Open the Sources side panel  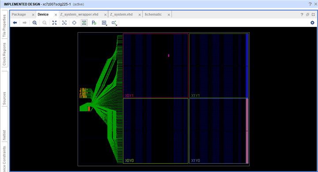point(4,98)
